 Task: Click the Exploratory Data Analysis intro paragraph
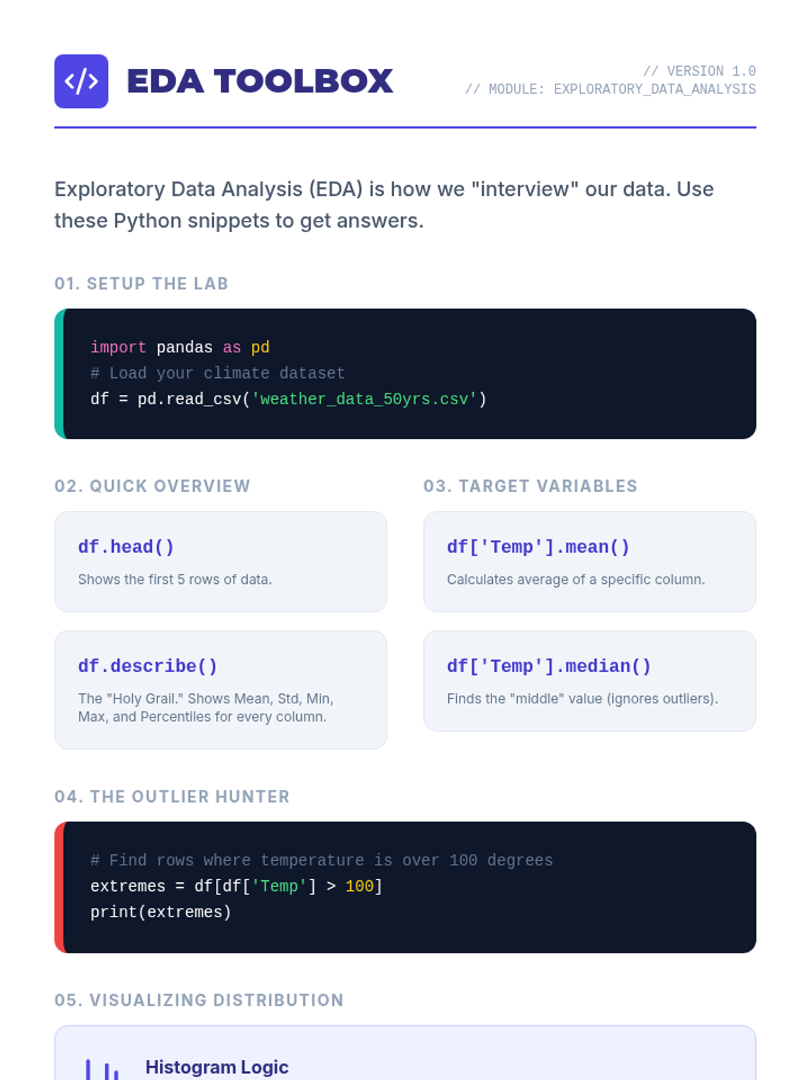384,205
